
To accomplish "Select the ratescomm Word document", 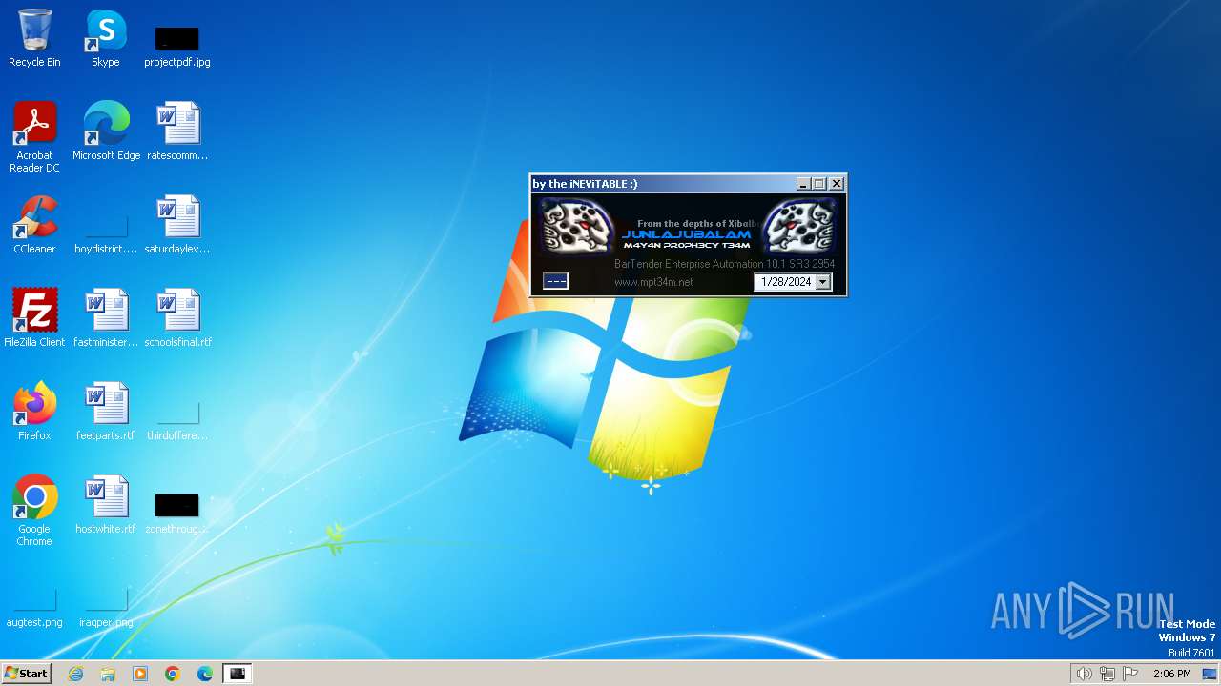I will coord(177,131).
